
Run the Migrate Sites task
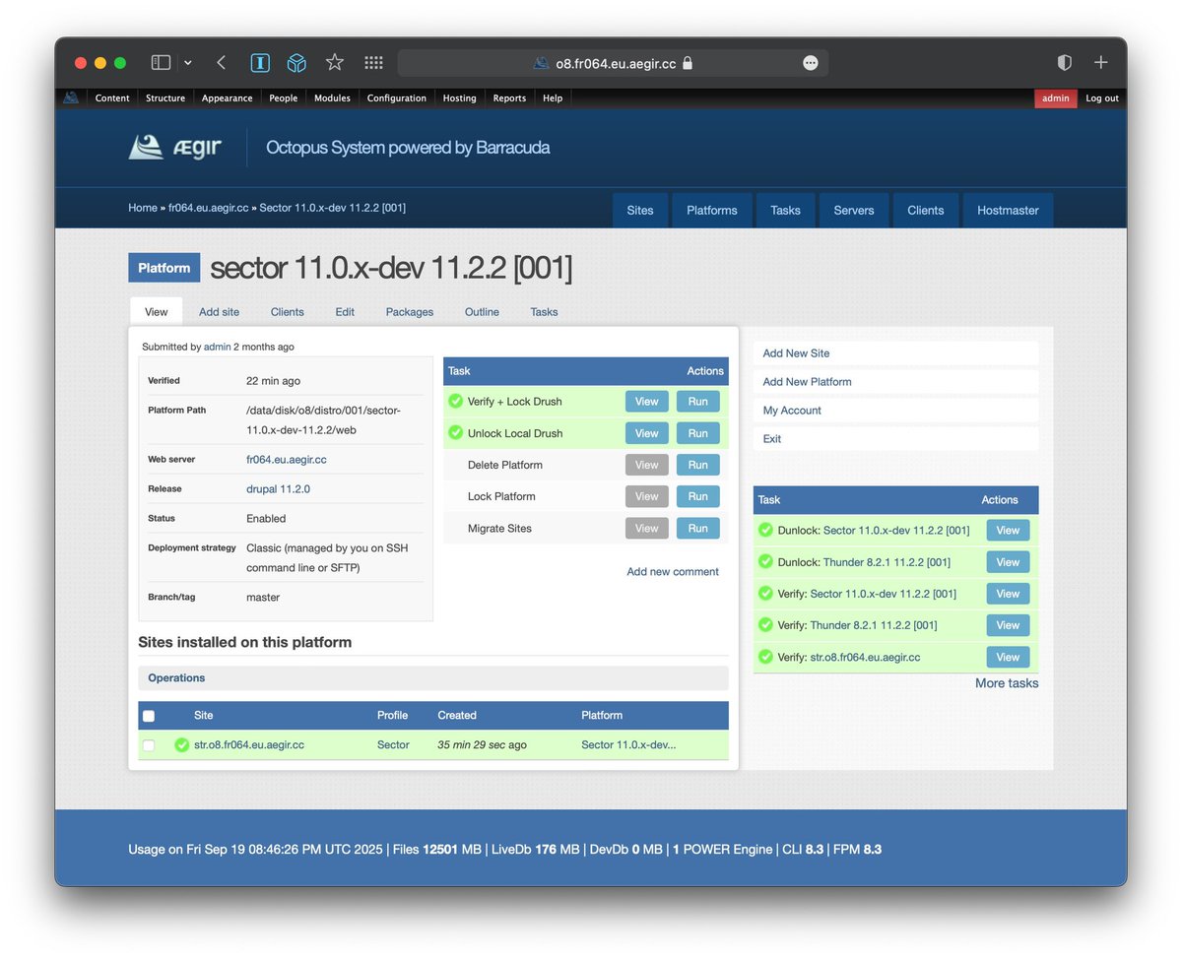click(697, 528)
